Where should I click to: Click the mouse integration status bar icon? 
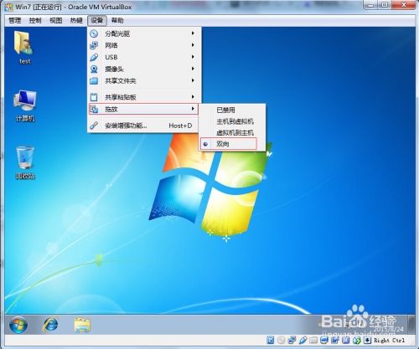(357, 340)
